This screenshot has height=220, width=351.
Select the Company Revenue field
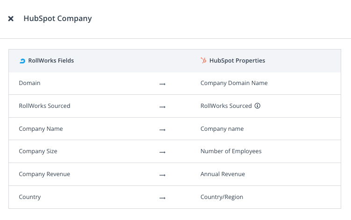click(44, 174)
